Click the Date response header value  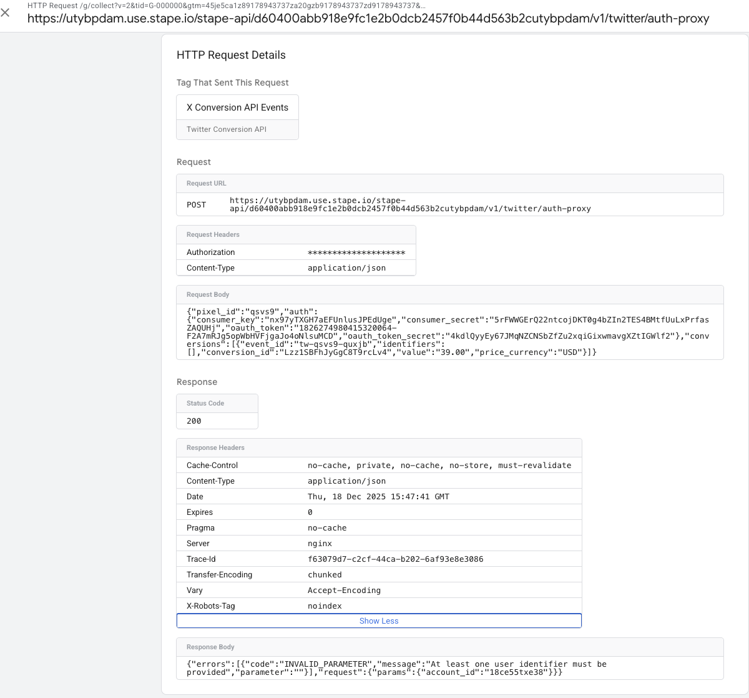(x=378, y=497)
